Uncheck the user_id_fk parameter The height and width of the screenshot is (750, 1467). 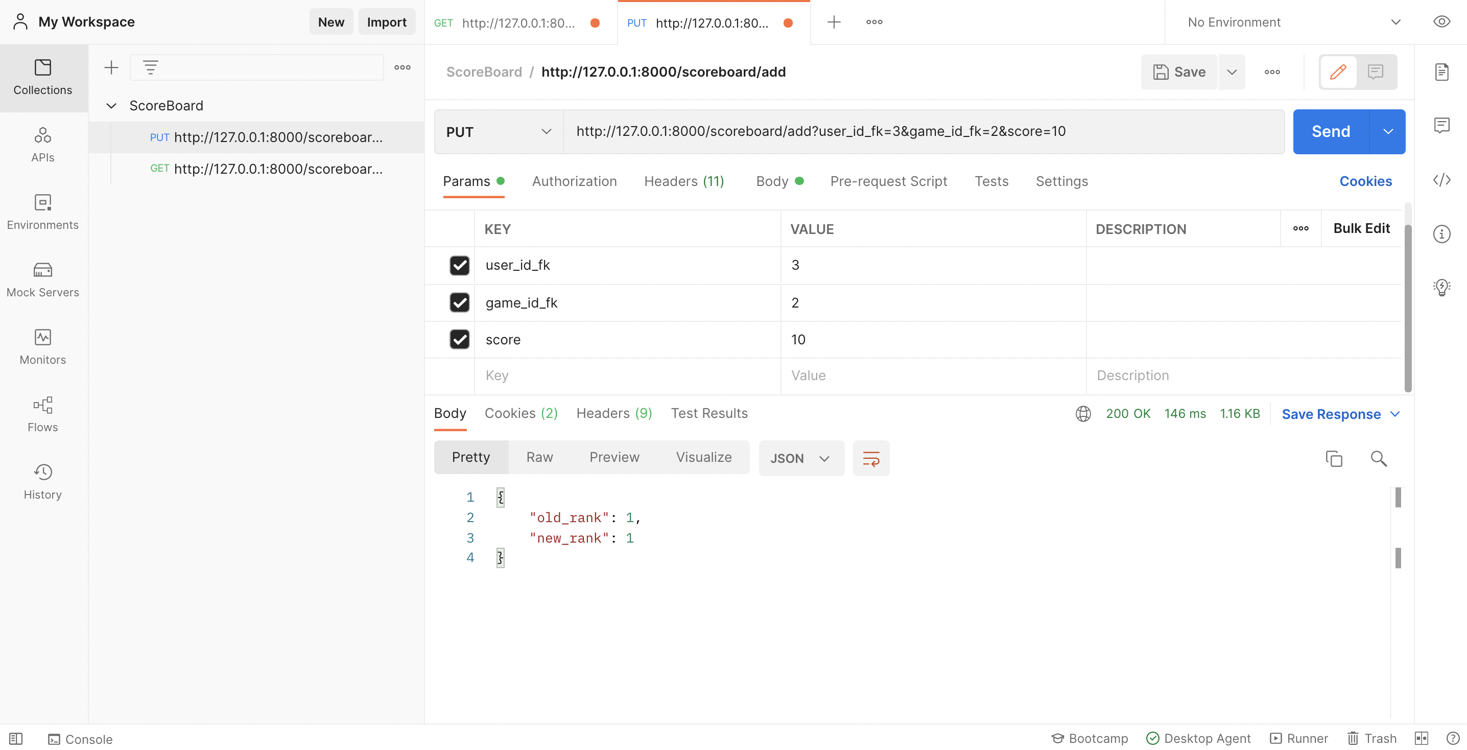pos(460,265)
